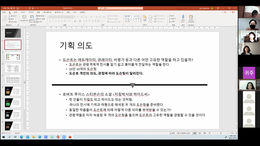Click the Save icon in title bar

pos(18,8)
